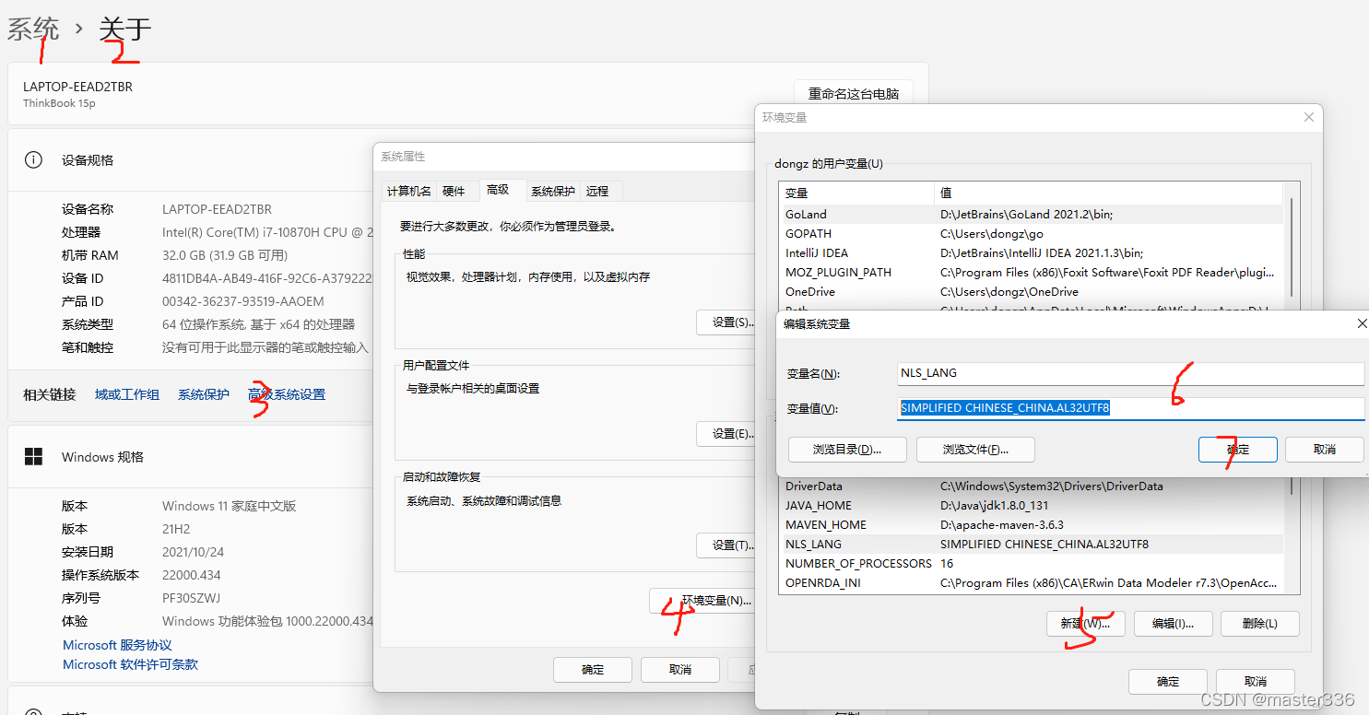Open the 高级系统设置 link
The height and width of the screenshot is (715, 1369).
287,394
